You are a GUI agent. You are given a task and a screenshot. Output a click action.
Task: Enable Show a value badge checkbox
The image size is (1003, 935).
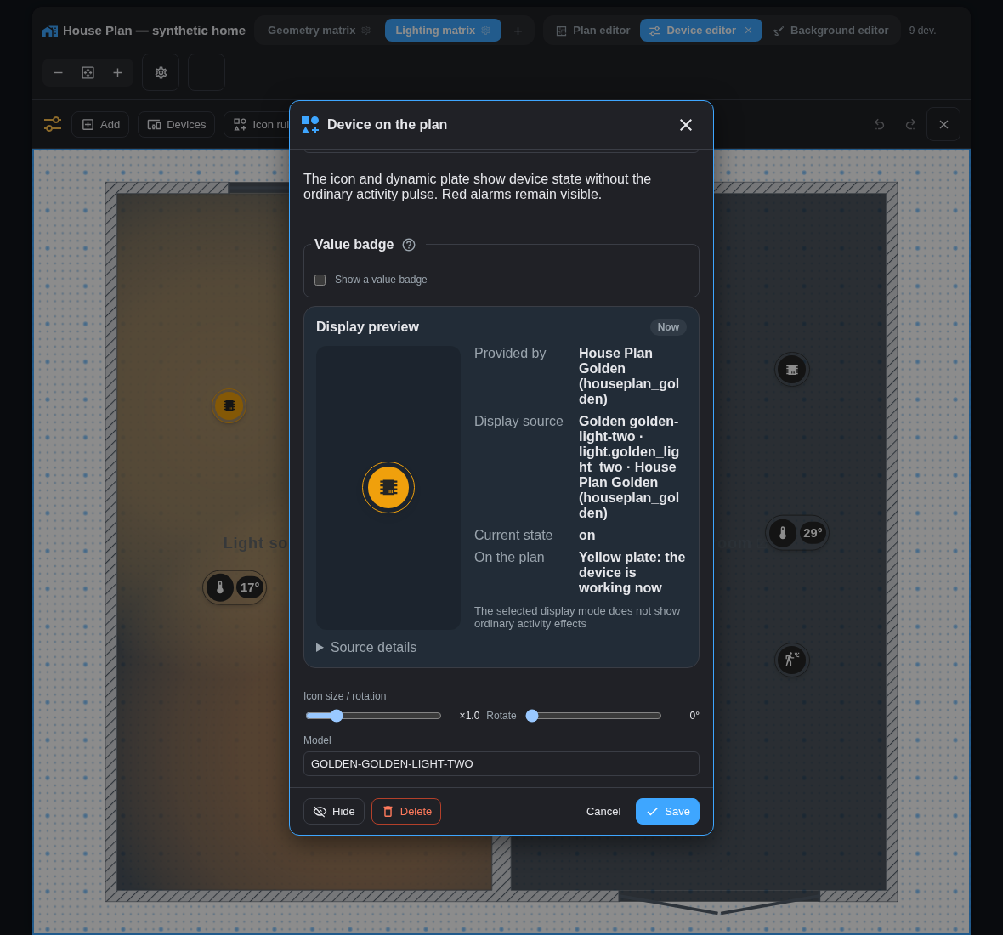click(320, 280)
